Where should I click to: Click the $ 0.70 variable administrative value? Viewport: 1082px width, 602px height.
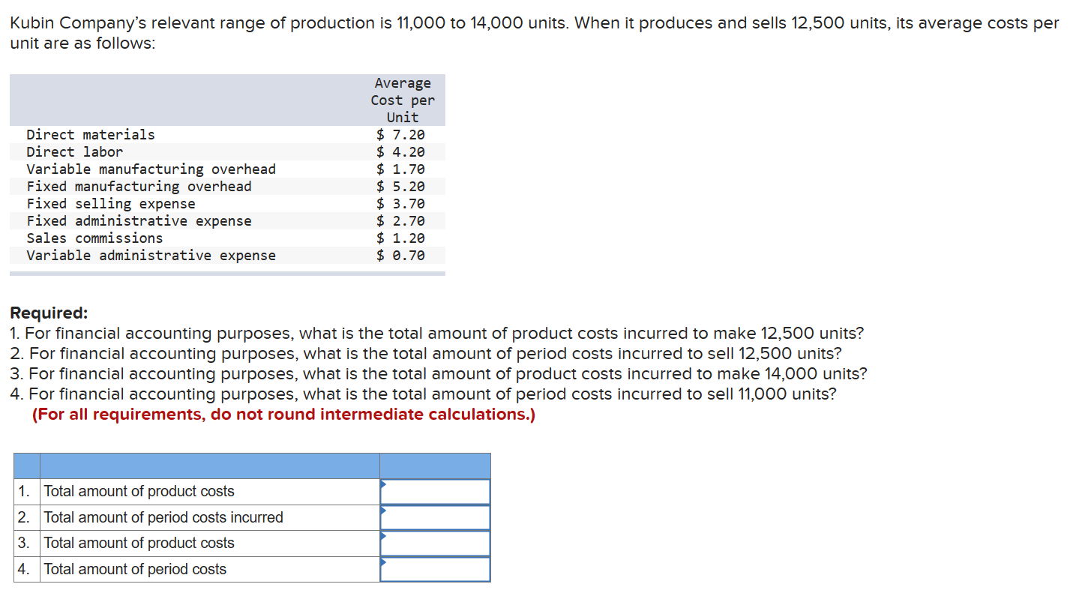[x=400, y=256]
